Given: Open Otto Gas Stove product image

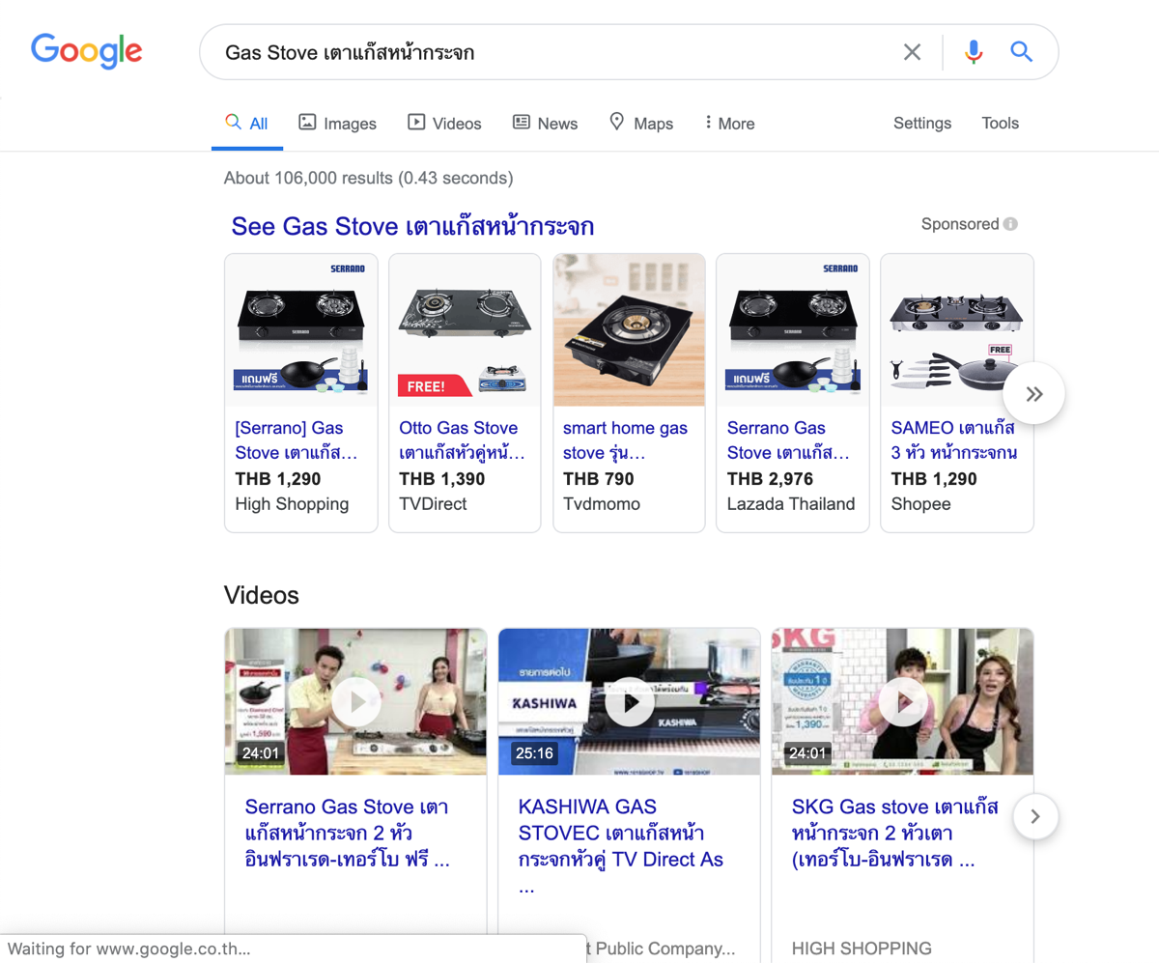Looking at the screenshot, I should (465, 330).
